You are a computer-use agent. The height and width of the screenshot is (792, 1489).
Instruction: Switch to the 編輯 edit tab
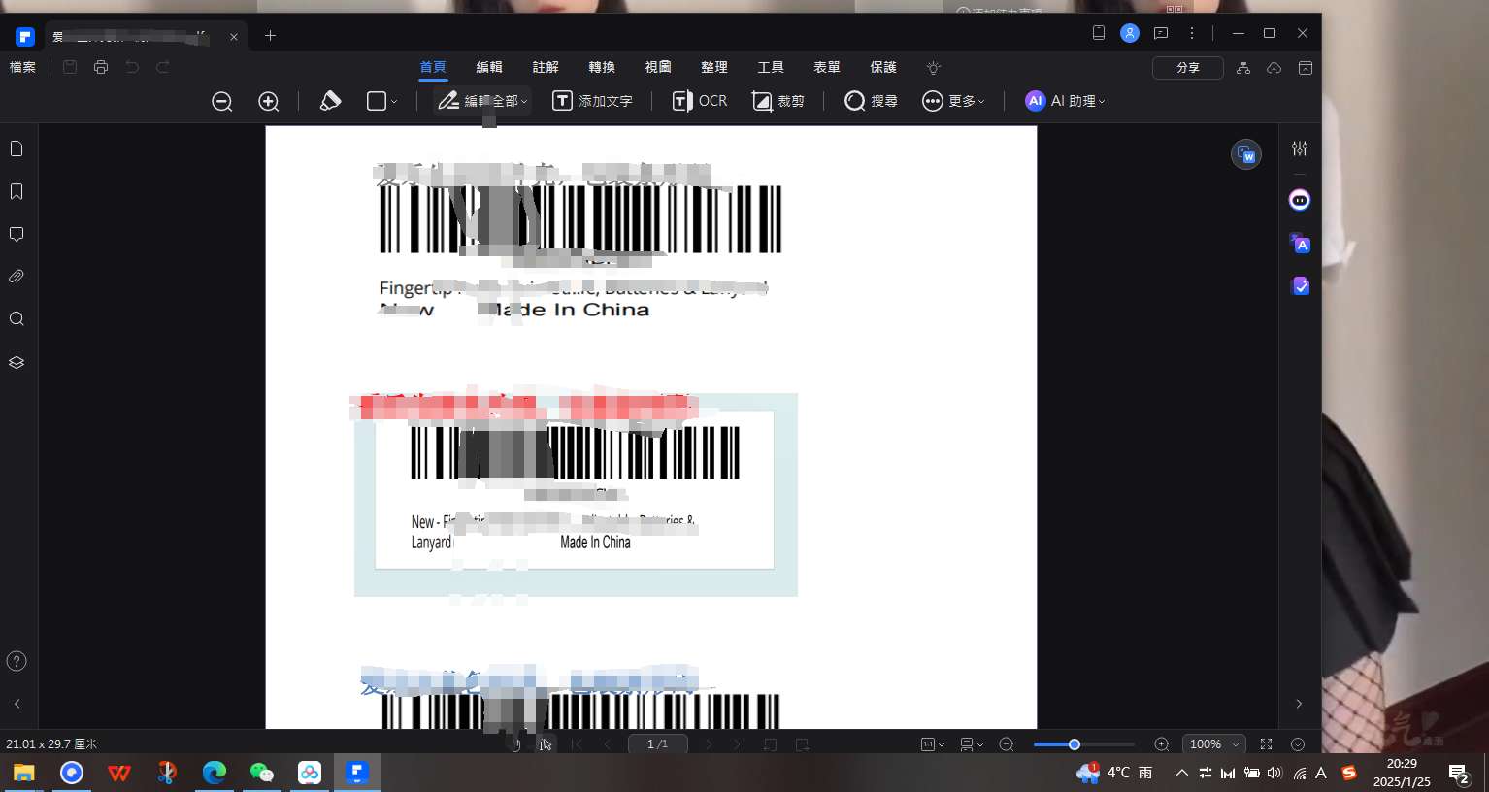[489, 67]
